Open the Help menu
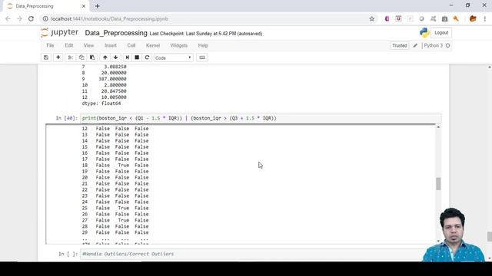The width and height of the screenshot is (492, 276). (203, 45)
